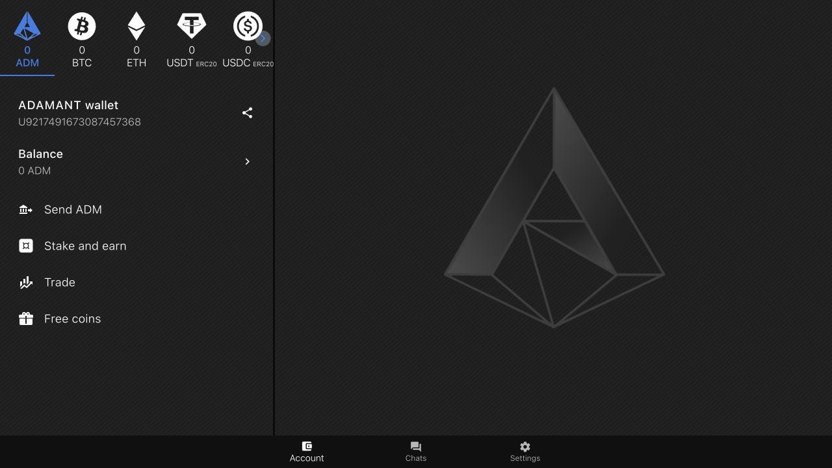The width and height of the screenshot is (832, 468).
Task: Click the Free coins gift icon
Action: (26, 318)
